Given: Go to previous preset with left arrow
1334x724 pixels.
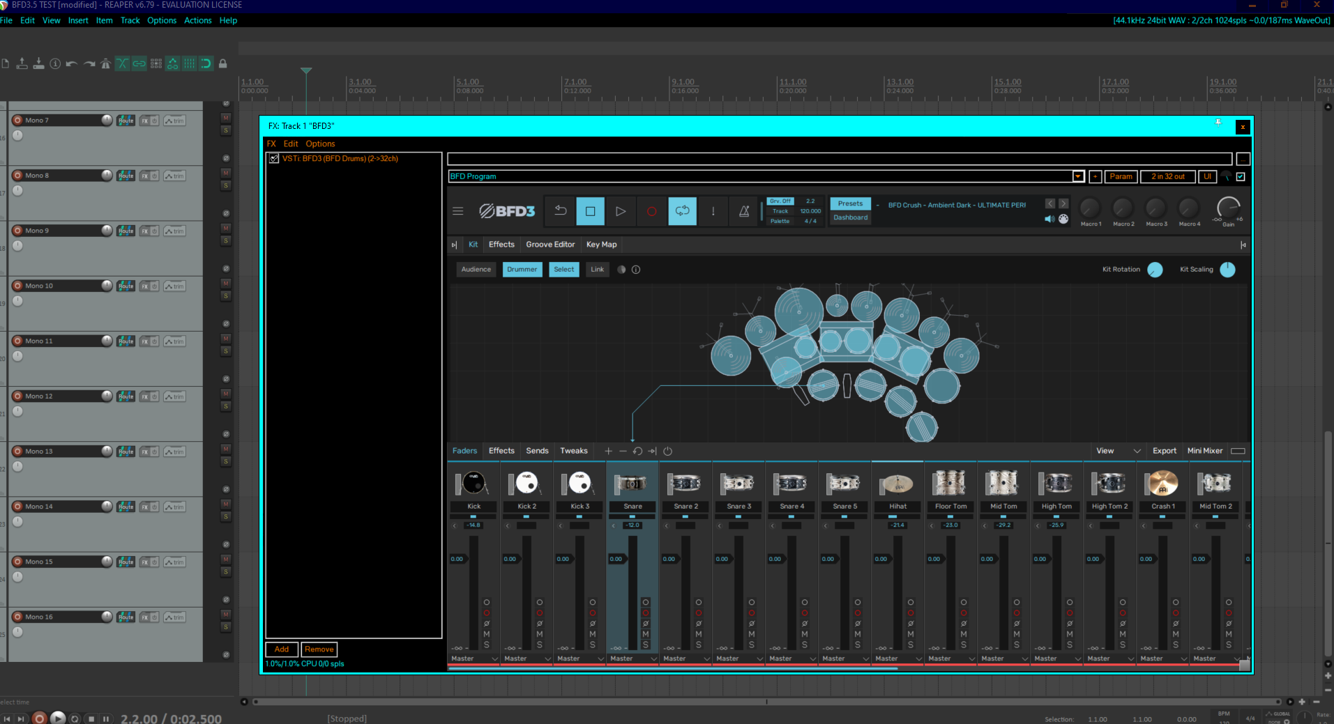Looking at the screenshot, I should click(x=1050, y=203).
